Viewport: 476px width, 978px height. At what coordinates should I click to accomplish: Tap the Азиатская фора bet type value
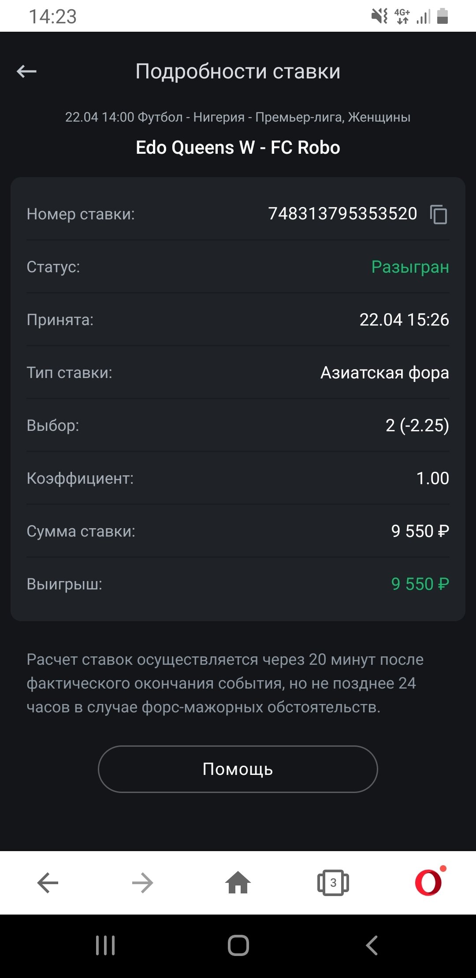(384, 373)
